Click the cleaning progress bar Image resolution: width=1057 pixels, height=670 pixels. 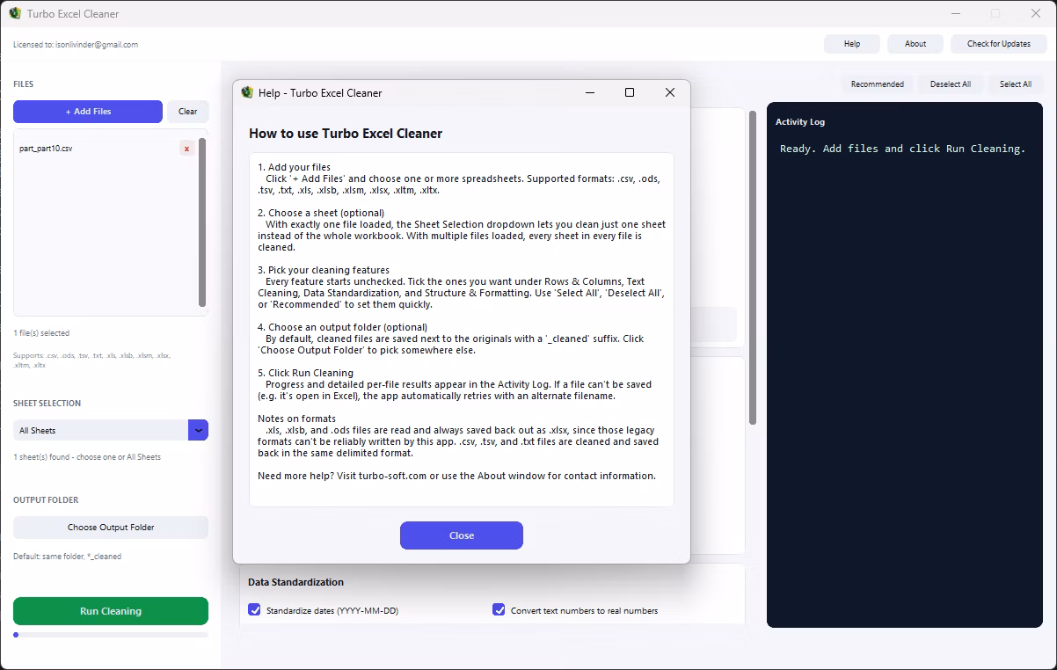(111, 635)
